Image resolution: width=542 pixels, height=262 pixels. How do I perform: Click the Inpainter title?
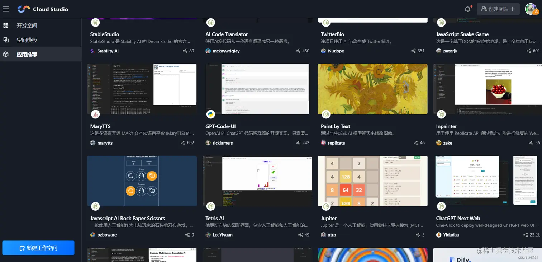(x=446, y=126)
